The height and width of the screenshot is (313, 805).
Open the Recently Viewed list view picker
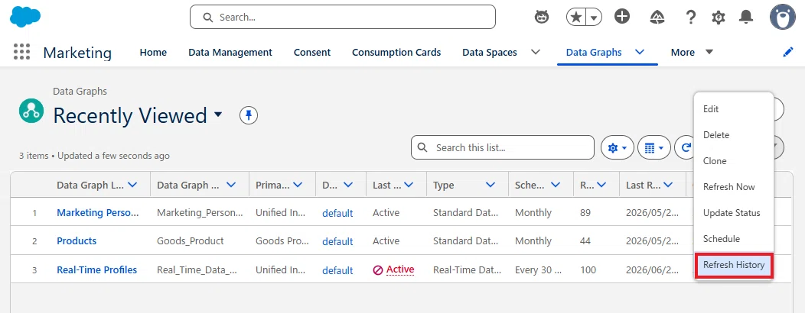click(x=218, y=115)
